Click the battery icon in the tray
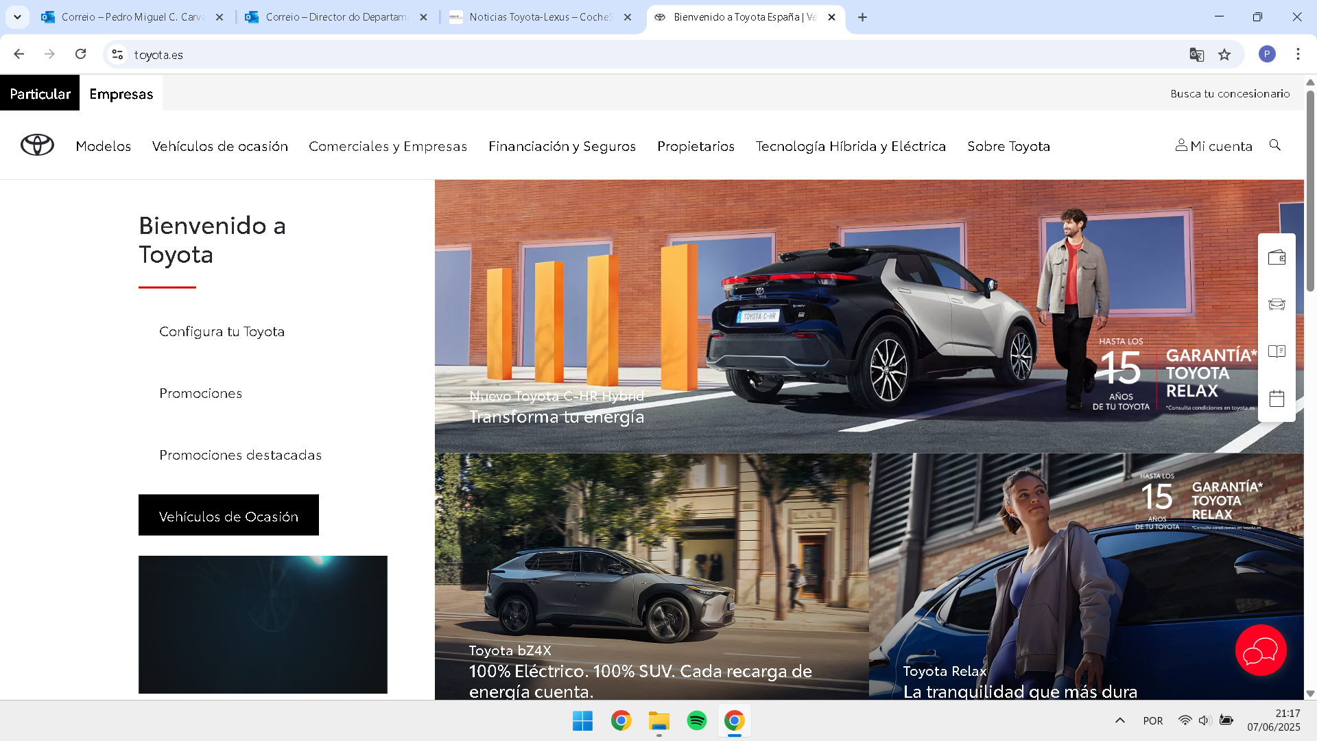The height and width of the screenshot is (741, 1317). 1226,720
